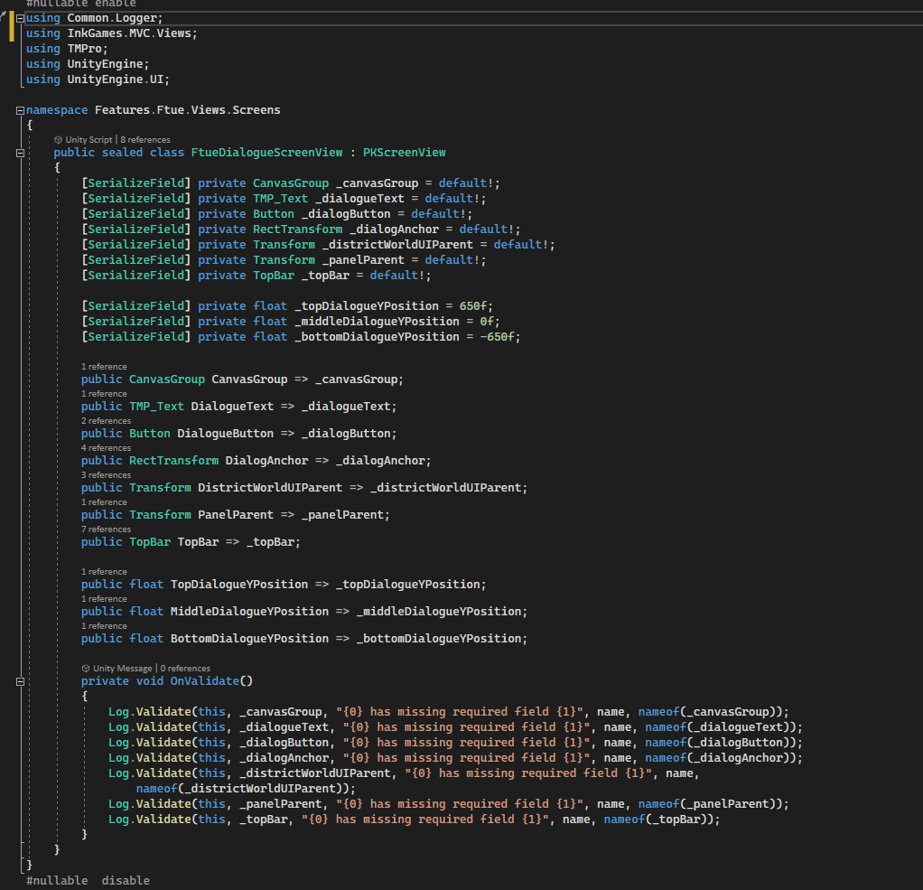The width and height of the screenshot is (923, 890).
Task: Click Common.Logger in the using line
Action: [x=112, y=18]
